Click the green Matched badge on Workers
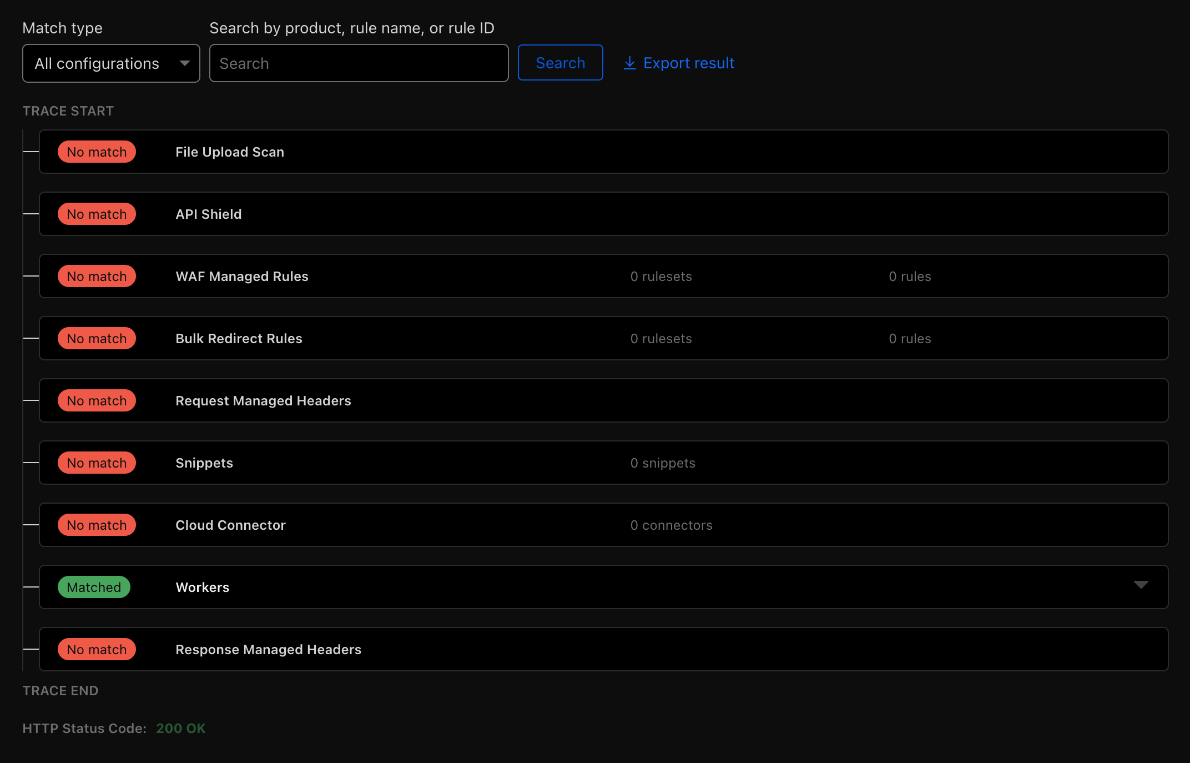The width and height of the screenshot is (1190, 763). (94, 587)
